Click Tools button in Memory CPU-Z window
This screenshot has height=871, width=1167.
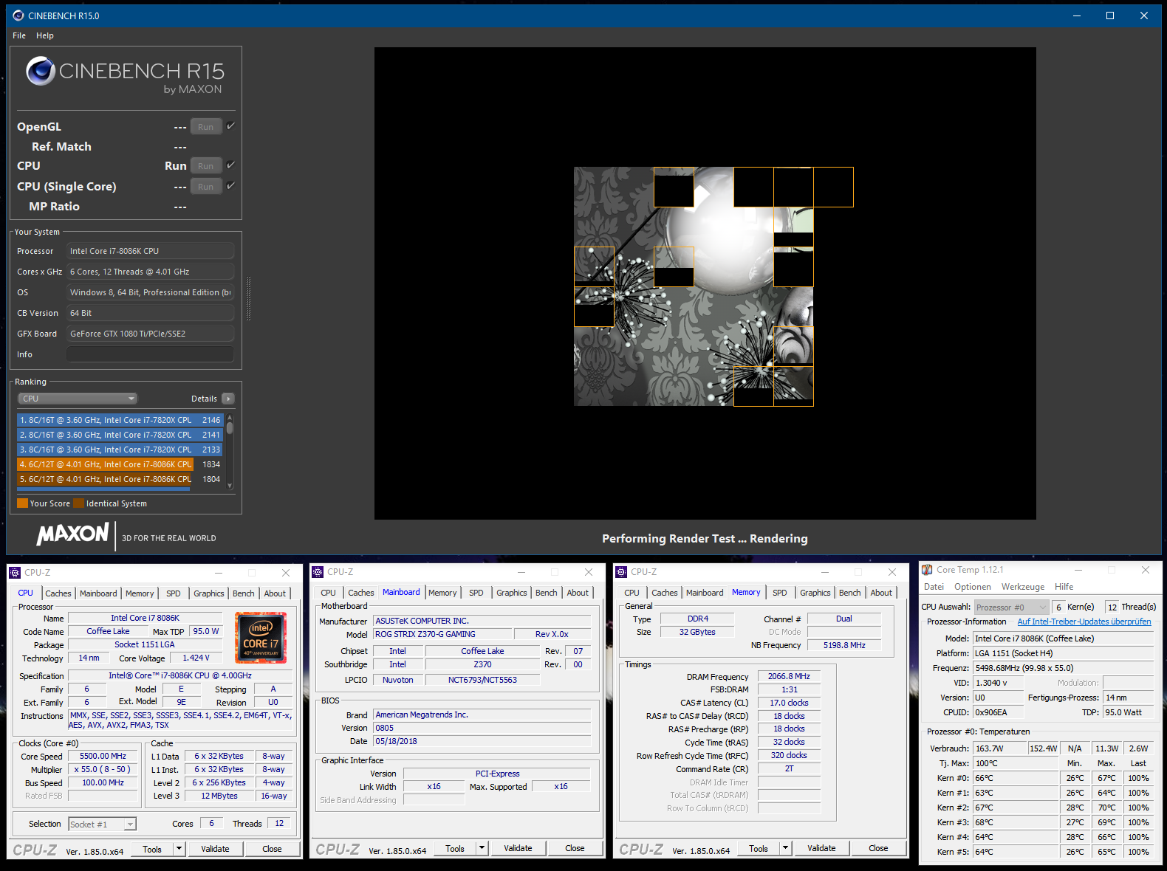(759, 848)
